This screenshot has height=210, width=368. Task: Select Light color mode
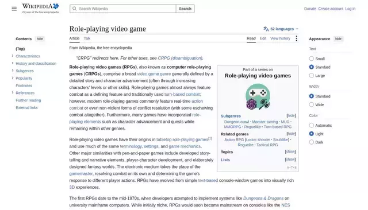[x=312, y=134]
